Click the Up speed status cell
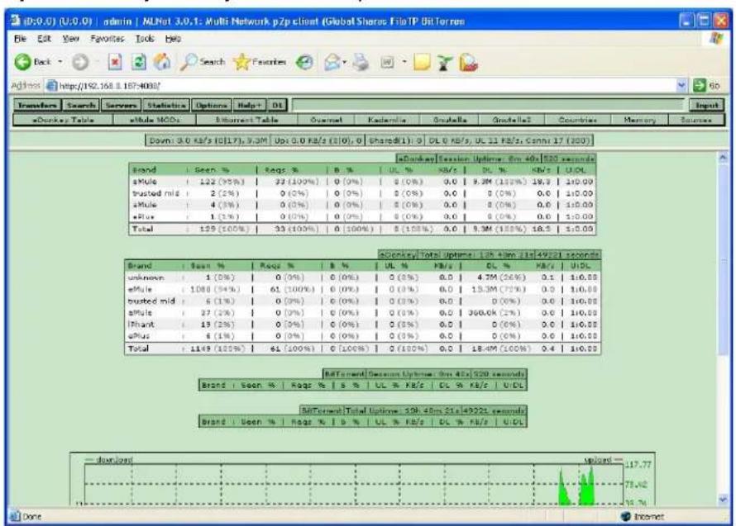736x526 pixels. [x=318, y=140]
